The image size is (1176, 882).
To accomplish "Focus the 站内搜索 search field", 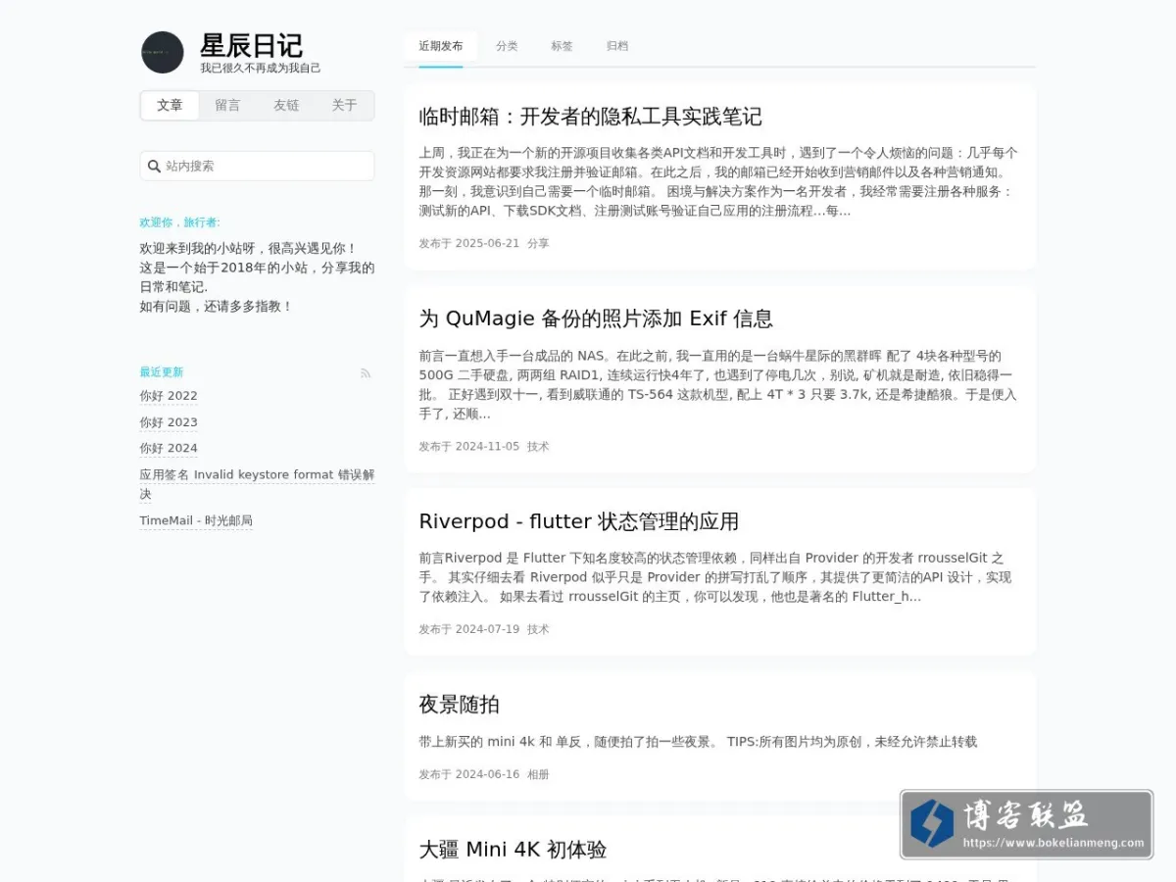I will point(257,166).
